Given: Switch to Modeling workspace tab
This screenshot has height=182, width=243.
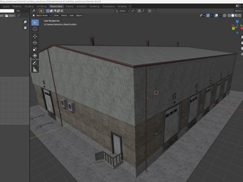Looking at the screenshot, I should point(17,7).
